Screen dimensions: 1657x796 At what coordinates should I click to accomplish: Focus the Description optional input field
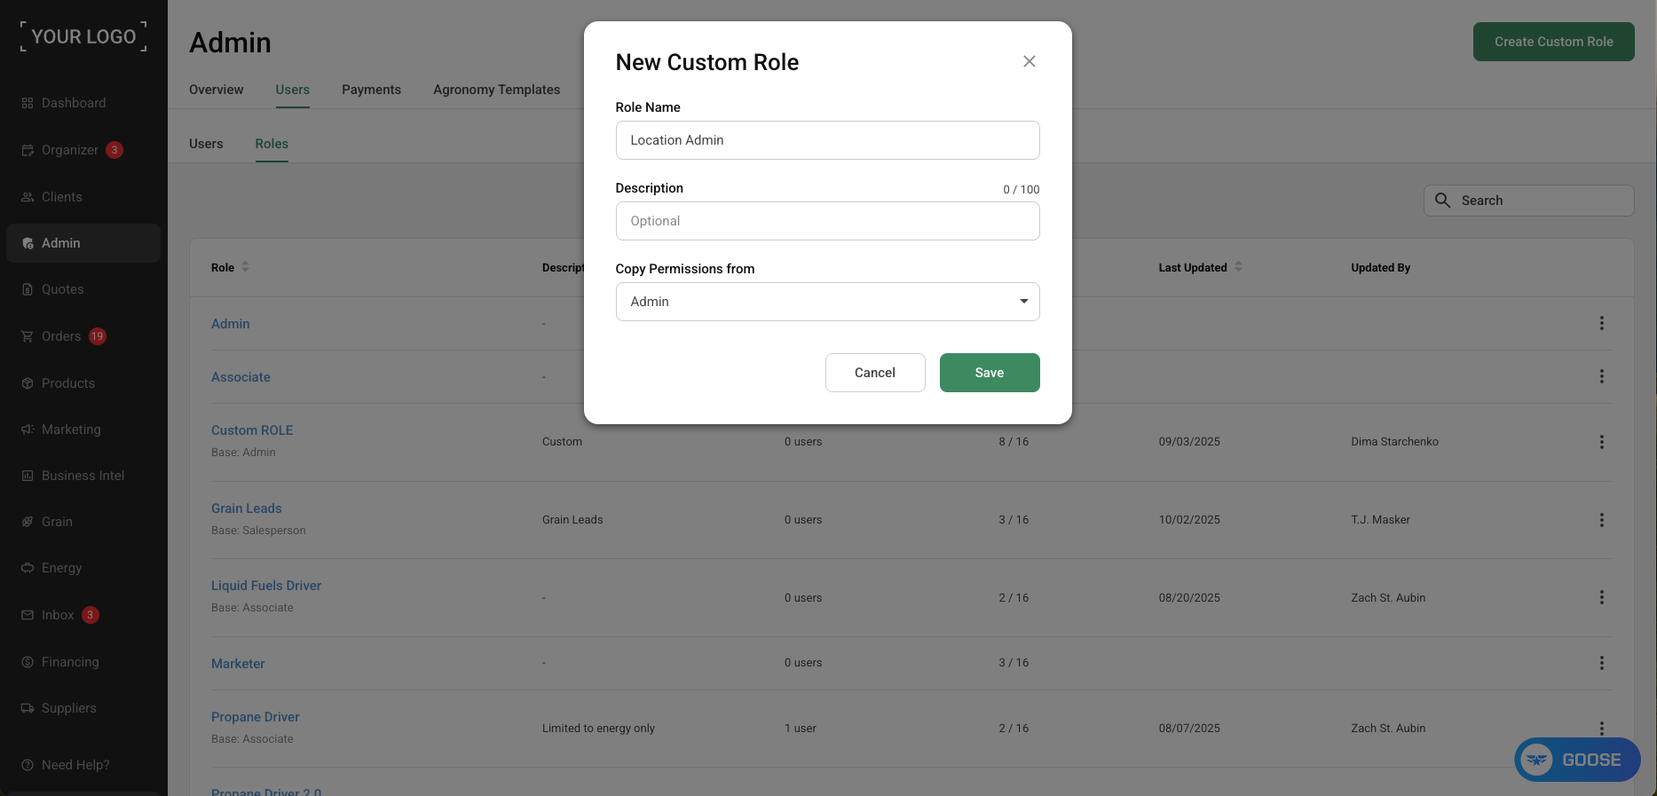coord(827,221)
